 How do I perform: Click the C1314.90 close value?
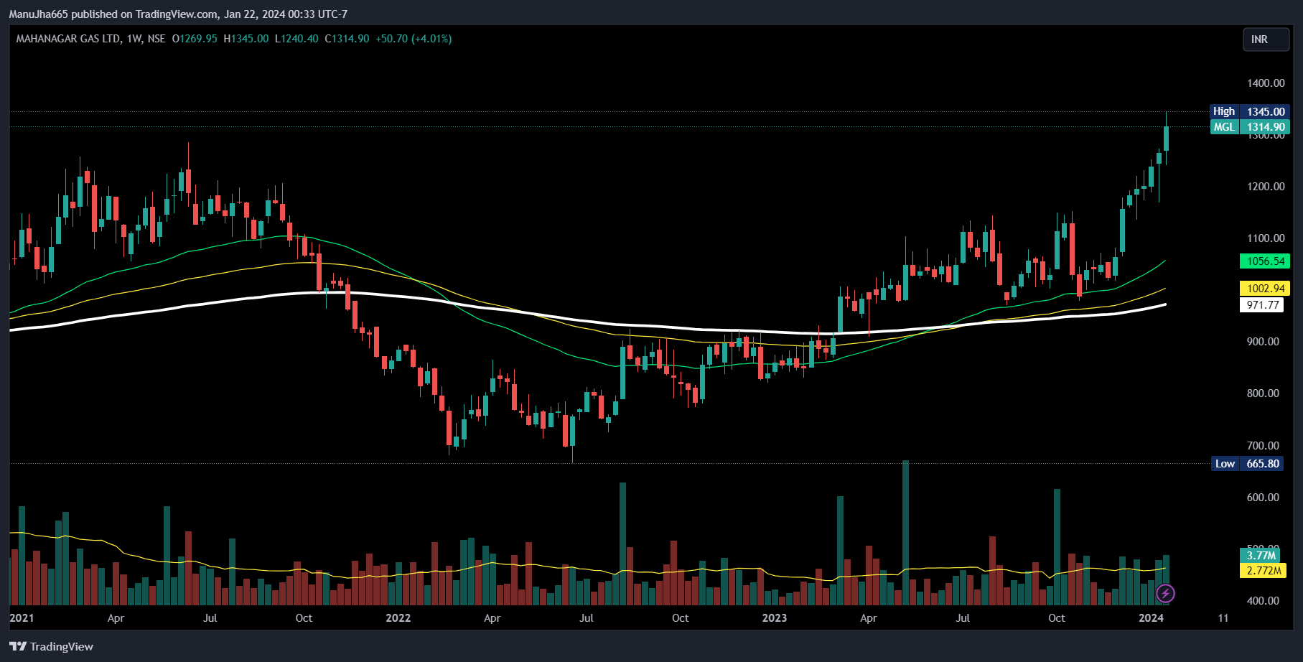(x=347, y=39)
